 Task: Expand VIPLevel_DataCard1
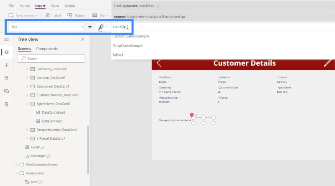(x=27, y=138)
